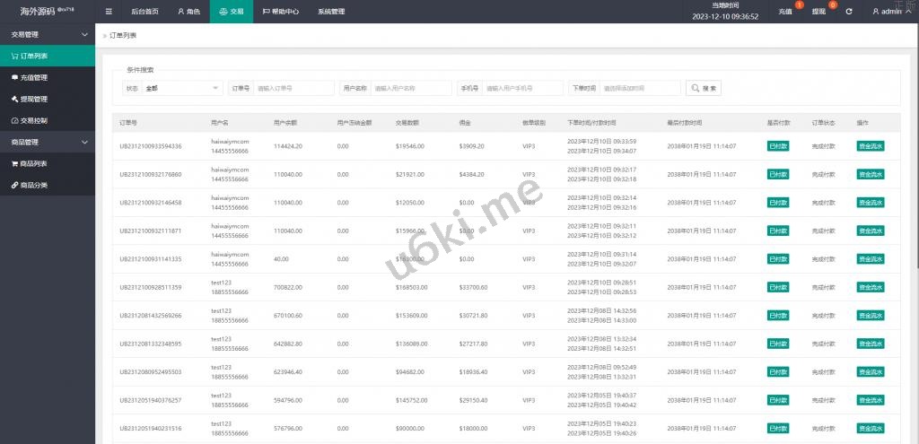The width and height of the screenshot is (919, 444).
Task: Collapse the 交易管理 sidebar group
Action: click(84, 34)
